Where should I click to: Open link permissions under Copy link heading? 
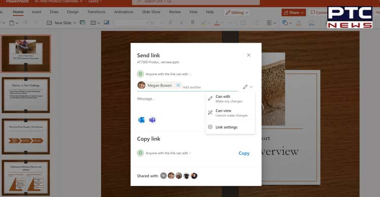pyautogui.click(x=164, y=153)
